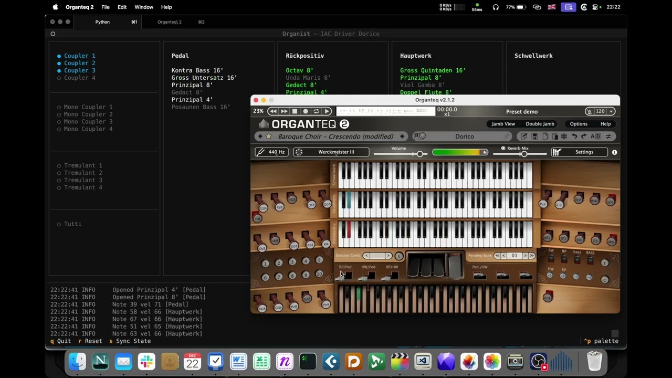The width and height of the screenshot is (672, 378).
Task: Toggle loop mode in Organteq transport
Action: [316, 111]
